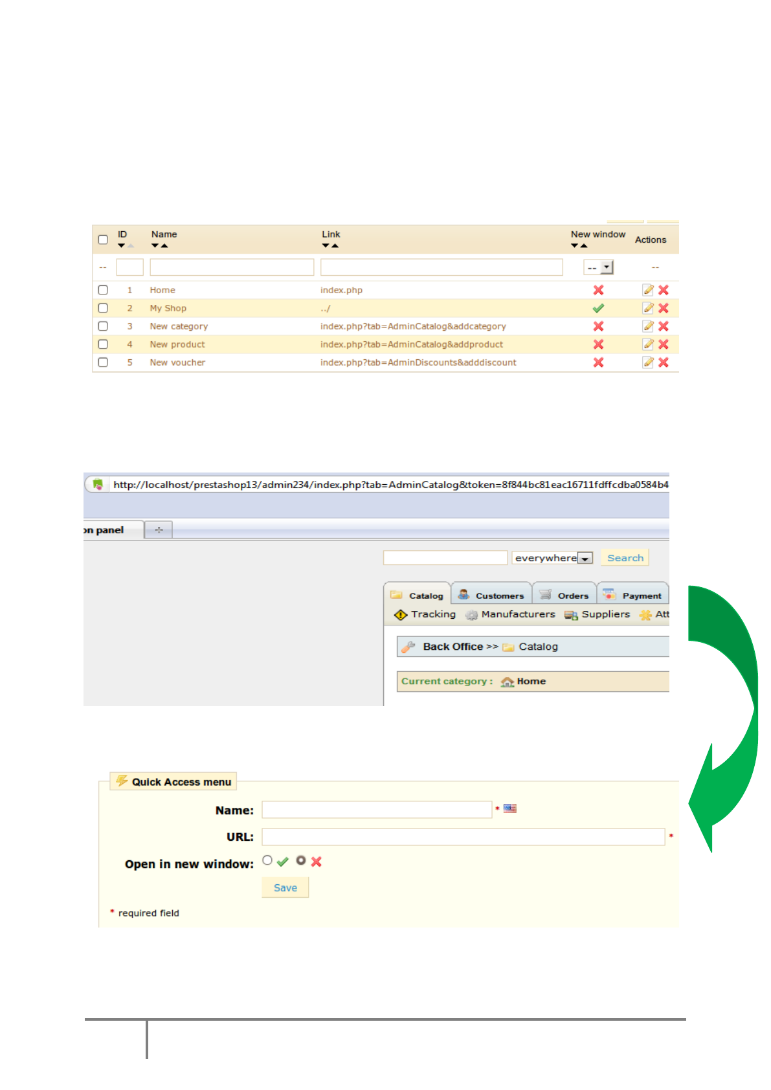Delete the New category entry
771x1090 pixels.
664,326
